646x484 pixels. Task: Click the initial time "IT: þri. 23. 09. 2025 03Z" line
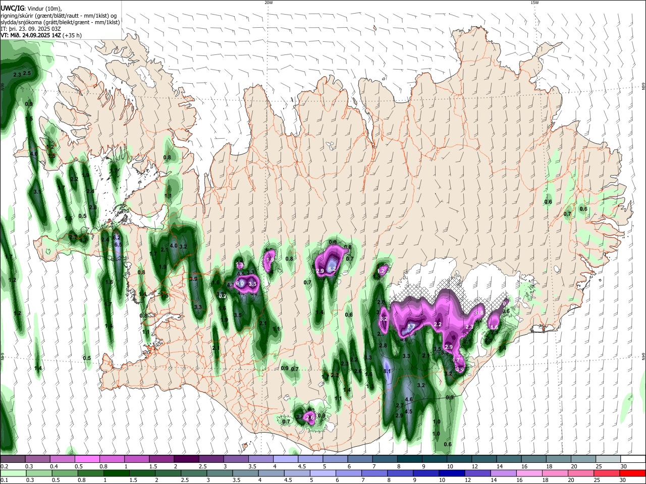(31, 29)
